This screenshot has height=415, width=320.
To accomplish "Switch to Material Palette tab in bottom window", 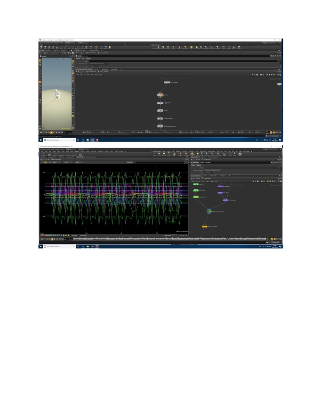I will click(213, 176).
